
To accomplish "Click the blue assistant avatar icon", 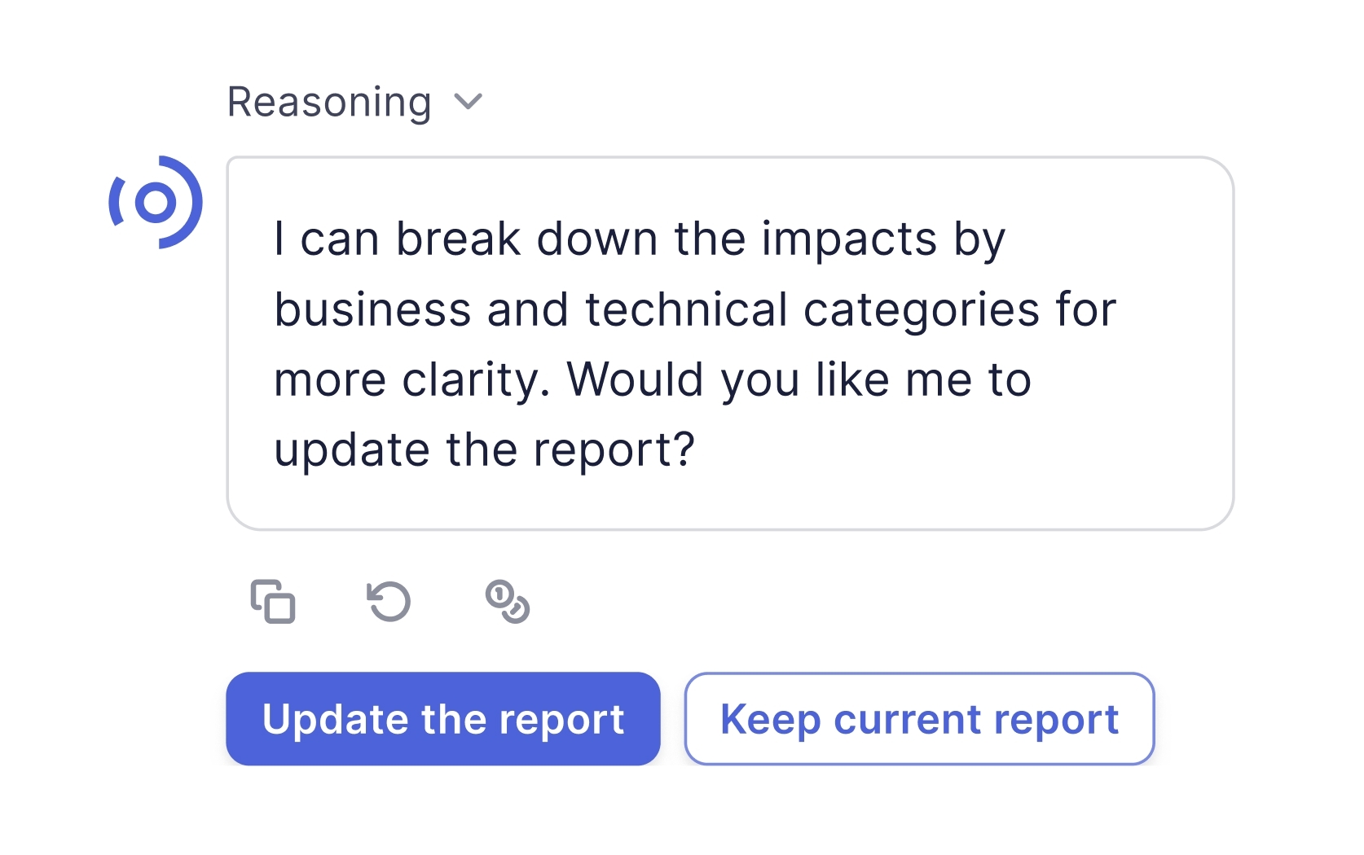I will coord(155,202).
